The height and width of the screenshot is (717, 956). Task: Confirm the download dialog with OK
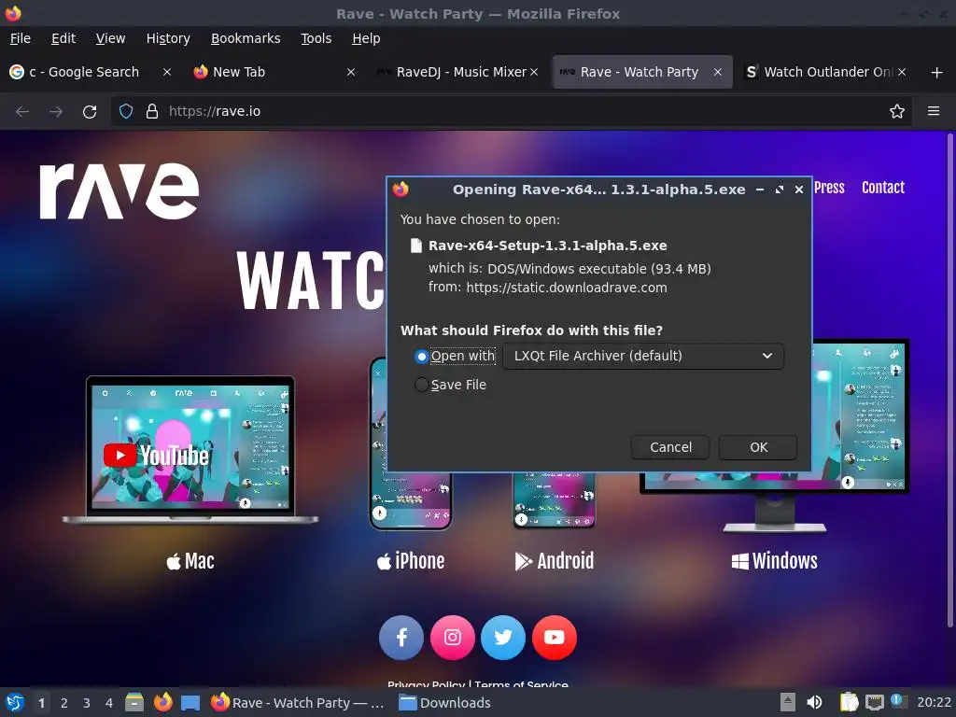(x=758, y=447)
